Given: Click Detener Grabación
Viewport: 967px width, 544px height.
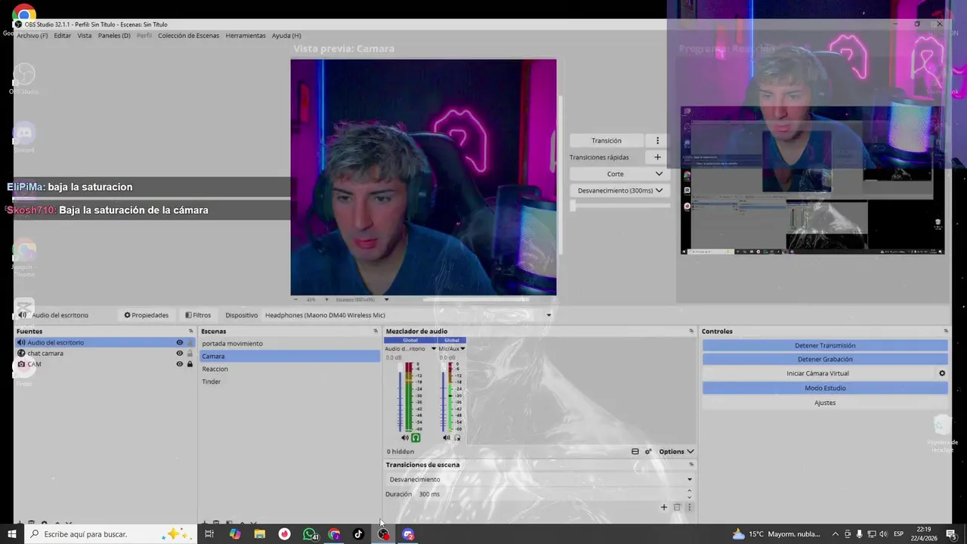Looking at the screenshot, I should pos(825,359).
